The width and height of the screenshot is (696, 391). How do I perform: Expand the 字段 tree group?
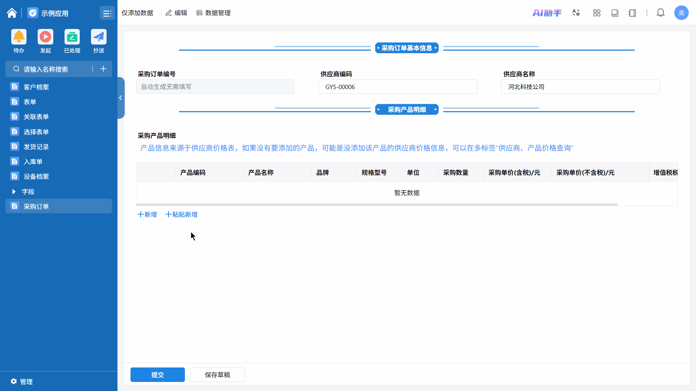pyautogui.click(x=14, y=192)
